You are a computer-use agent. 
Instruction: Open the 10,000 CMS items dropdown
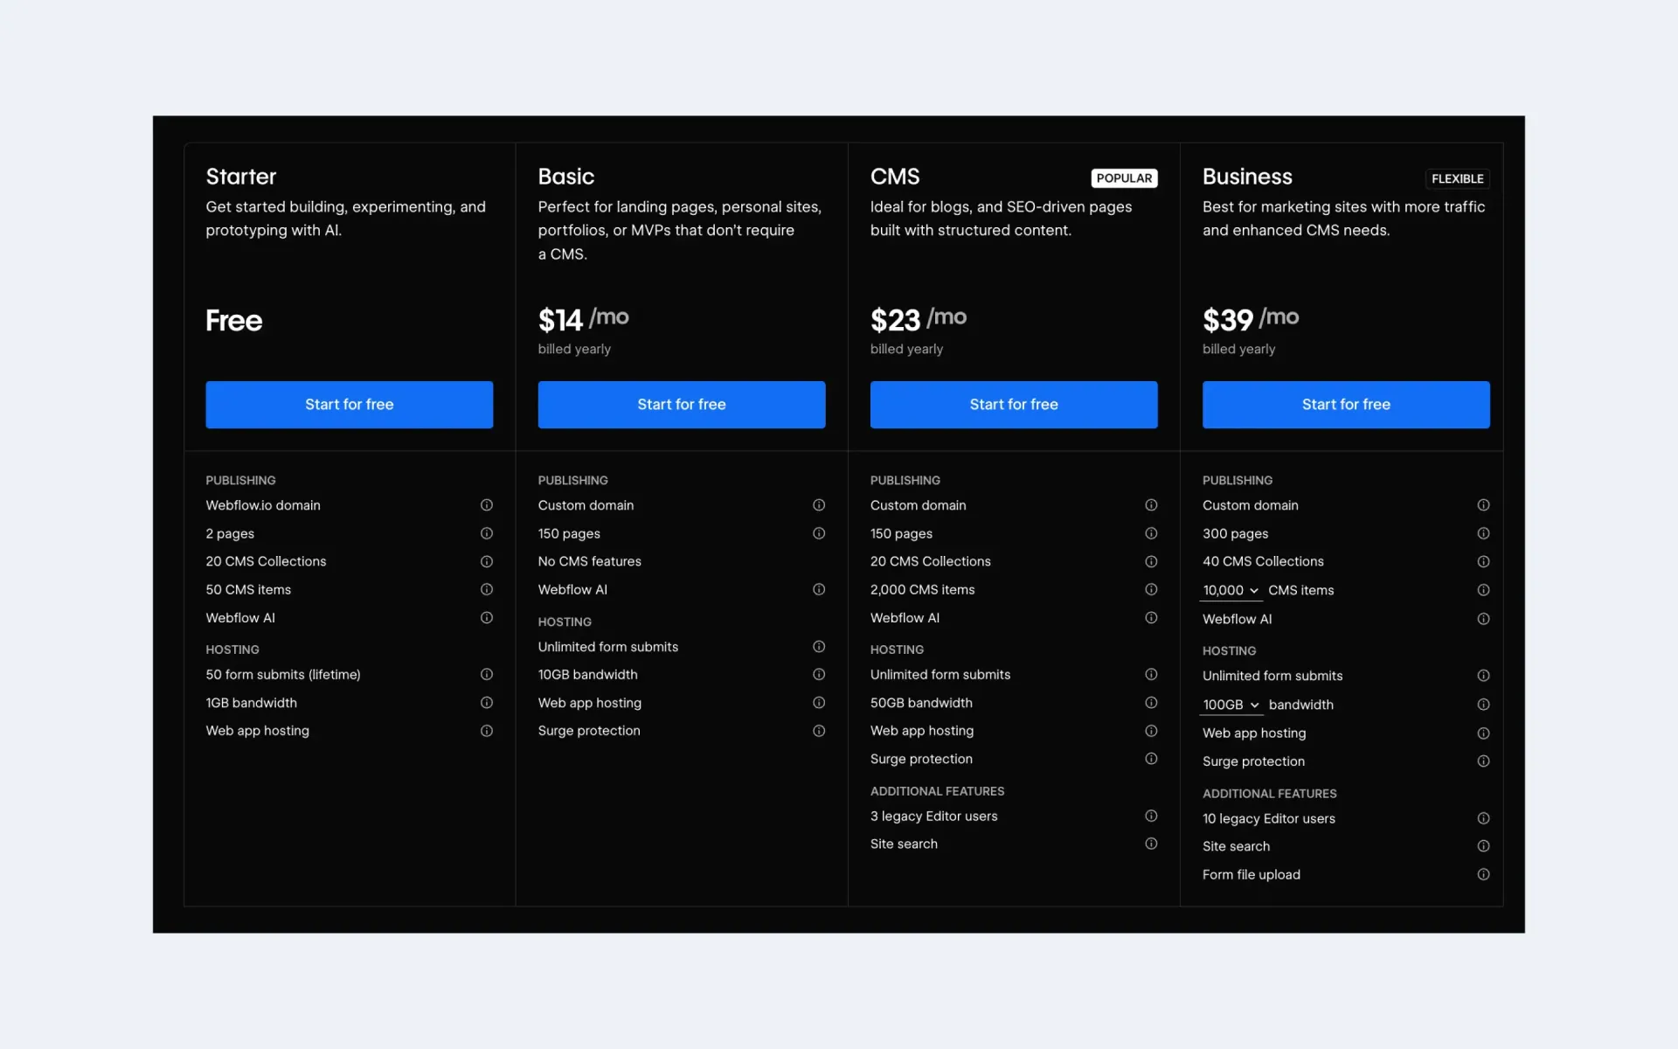[x=1231, y=591]
